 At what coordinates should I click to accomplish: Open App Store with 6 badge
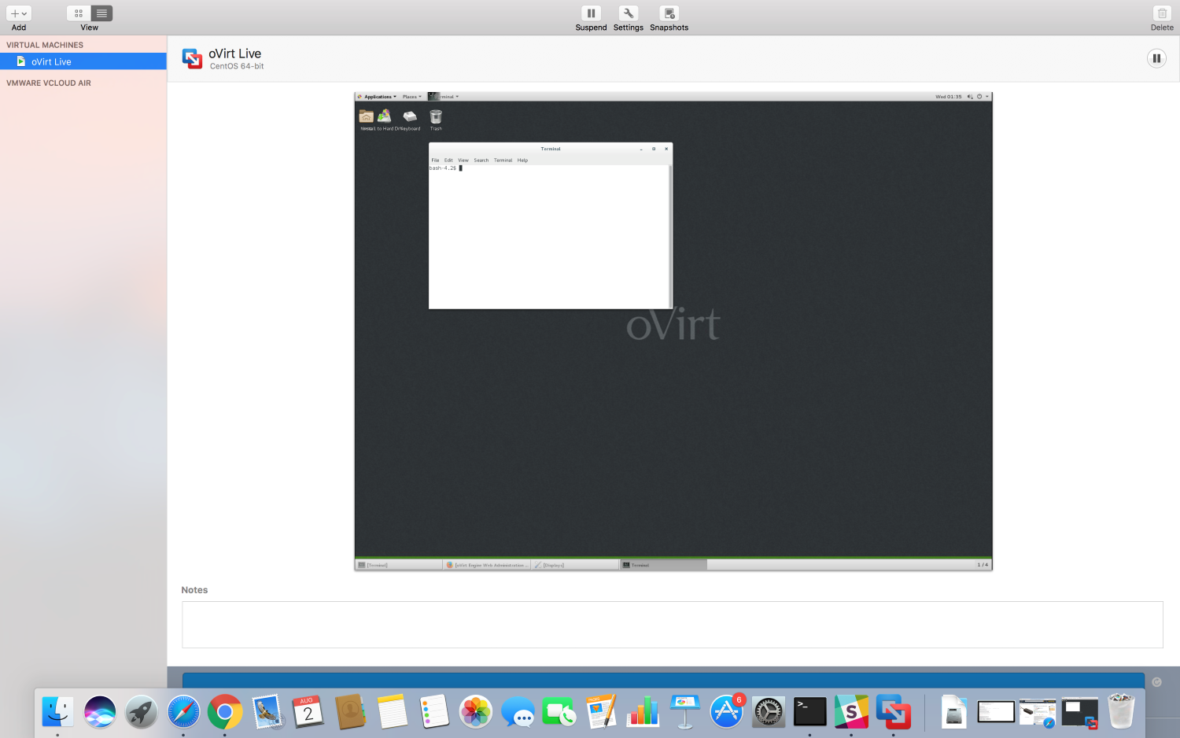(726, 712)
